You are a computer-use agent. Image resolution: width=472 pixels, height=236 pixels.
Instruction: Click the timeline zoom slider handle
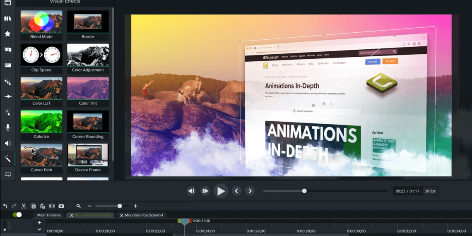[x=120, y=206]
